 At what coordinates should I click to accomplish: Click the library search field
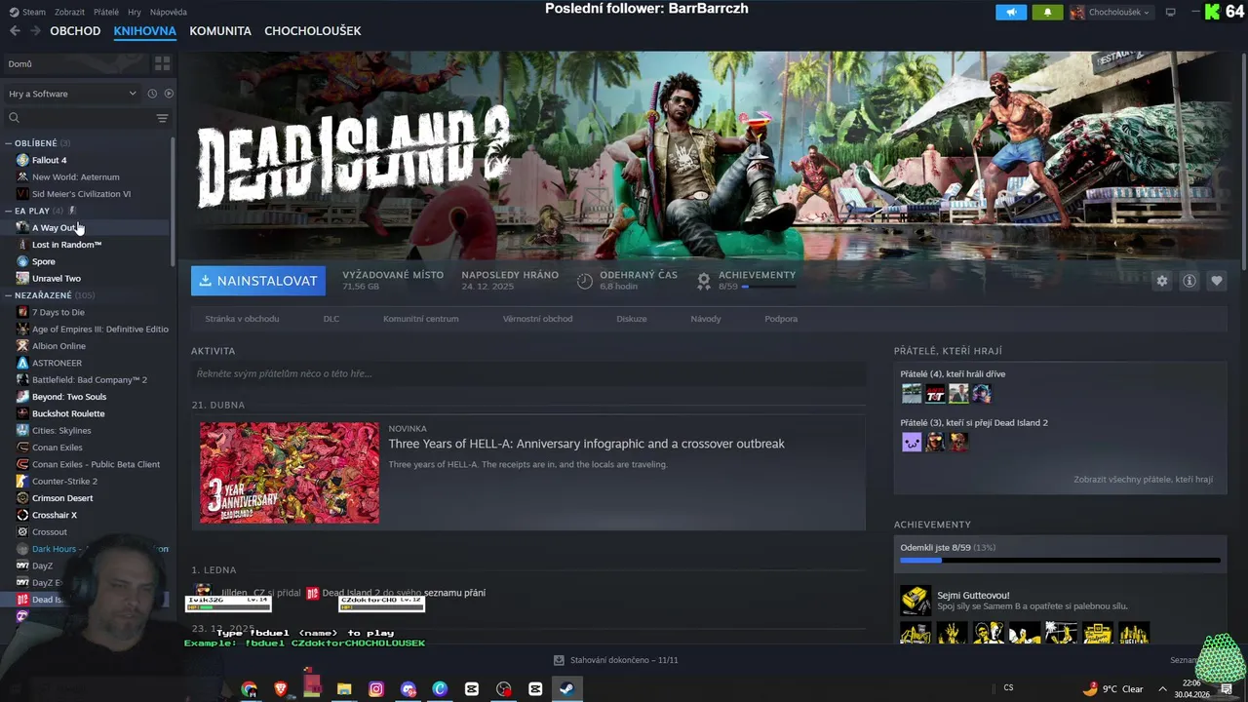(81, 118)
